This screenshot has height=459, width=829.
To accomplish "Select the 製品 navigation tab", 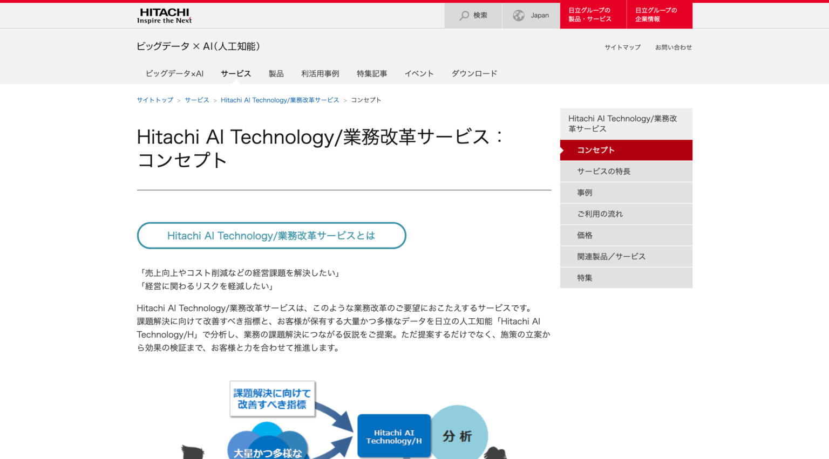I will 276,74.
